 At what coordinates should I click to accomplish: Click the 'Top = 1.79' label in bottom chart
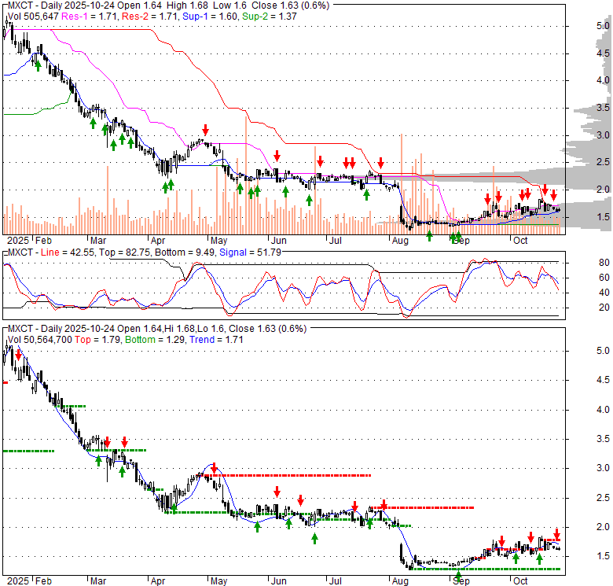coord(97,340)
